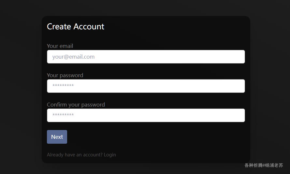Click asterisk placeholder in the confirm password field
The width and height of the screenshot is (290, 174).
pos(63,116)
